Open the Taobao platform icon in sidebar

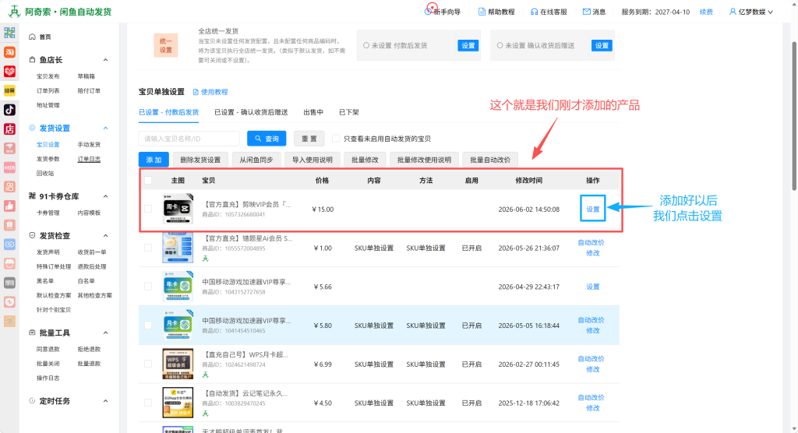coord(9,52)
